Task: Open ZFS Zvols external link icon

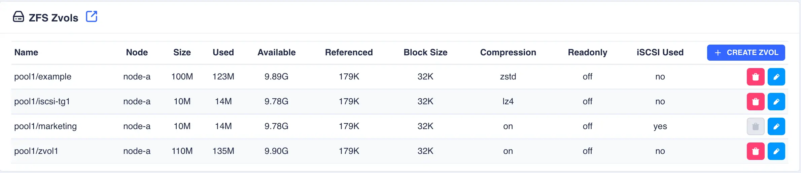Action: click(92, 16)
